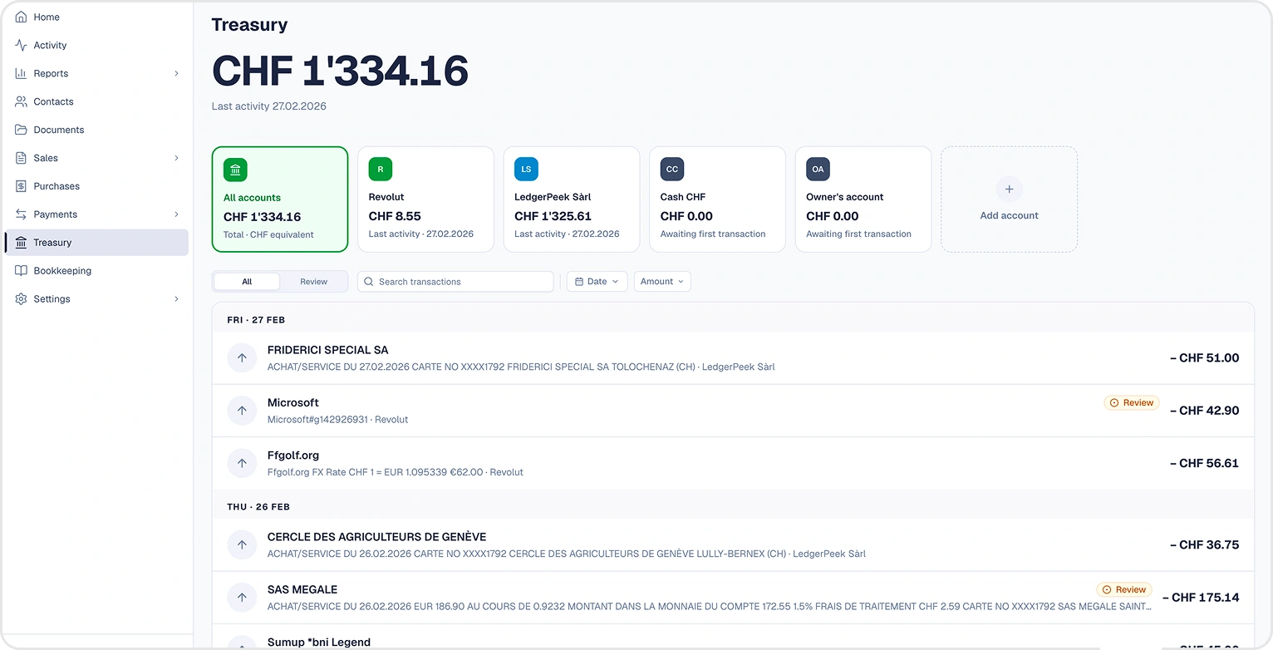Navigate to Contacts in the sidebar
The height and width of the screenshot is (650, 1273).
click(96, 101)
